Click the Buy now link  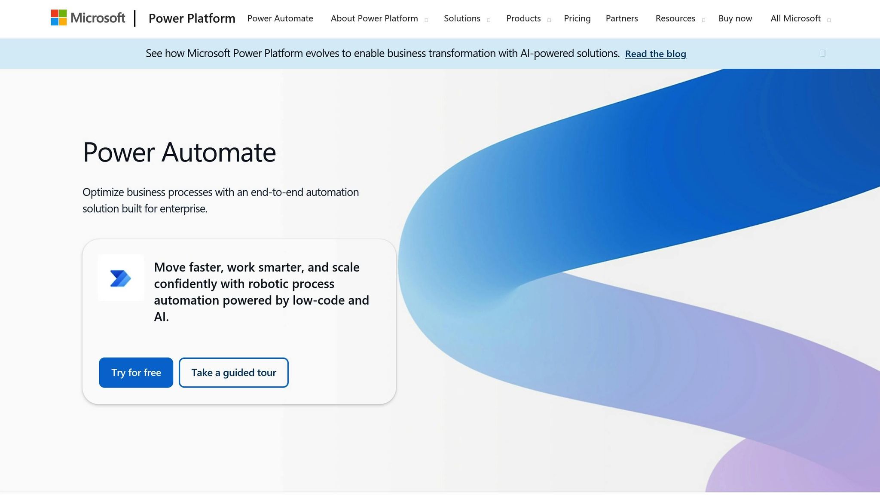tap(735, 18)
